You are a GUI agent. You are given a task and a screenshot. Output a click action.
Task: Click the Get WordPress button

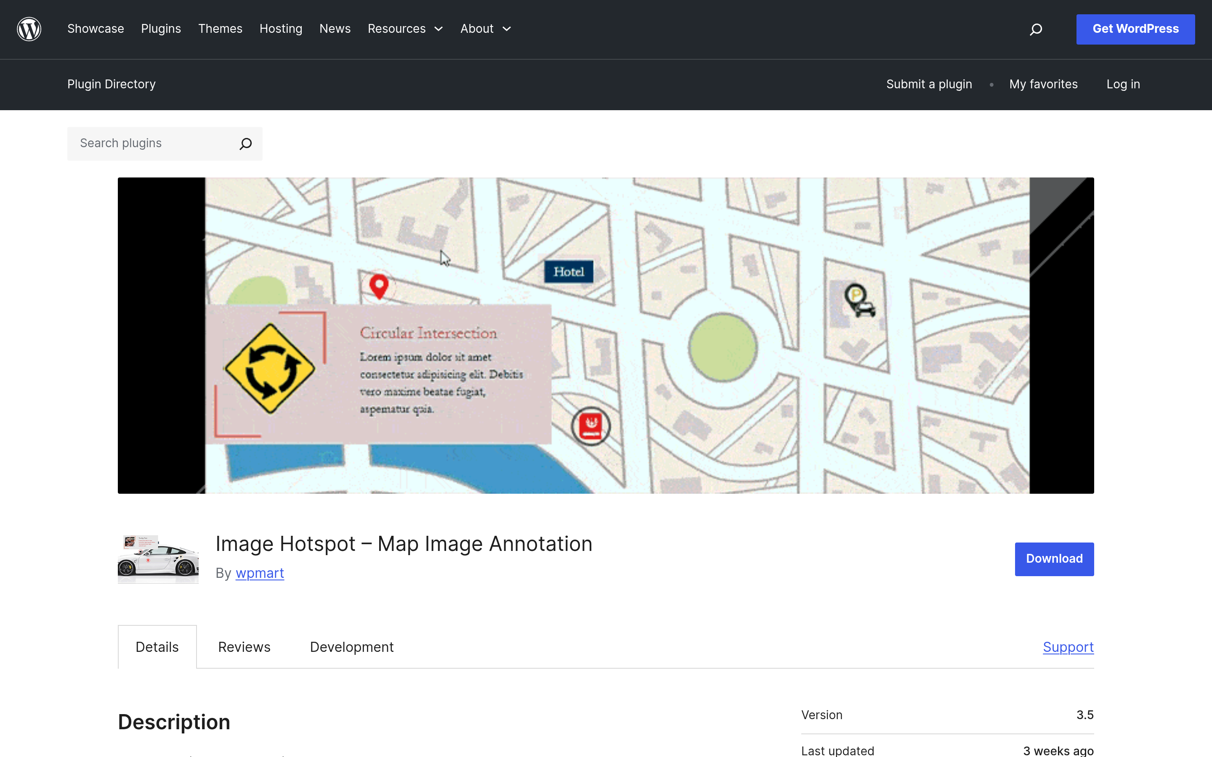1135,29
